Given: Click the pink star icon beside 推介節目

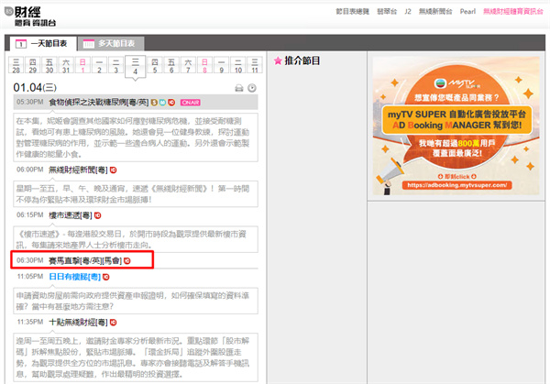Looking at the screenshot, I should (x=278, y=61).
